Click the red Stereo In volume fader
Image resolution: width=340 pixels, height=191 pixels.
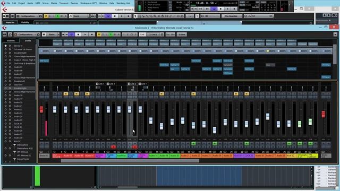click(x=41, y=109)
